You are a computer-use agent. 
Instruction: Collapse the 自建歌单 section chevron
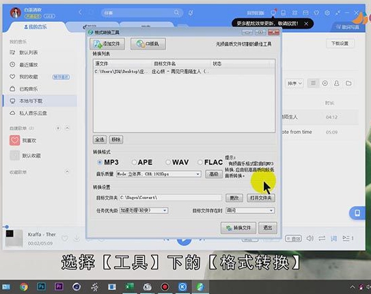pos(67,128)
